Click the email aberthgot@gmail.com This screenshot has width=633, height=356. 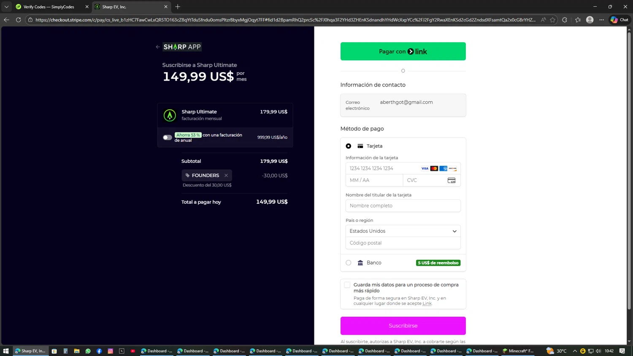[406, 102]
